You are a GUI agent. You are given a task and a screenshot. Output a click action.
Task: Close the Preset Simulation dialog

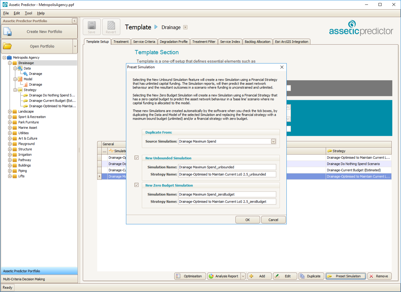click(x=282, y=67)
